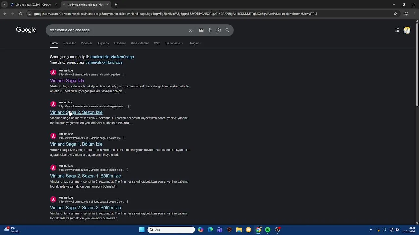Open more options for the 2. Sezon 2. Bölüm result

[127, 202]
